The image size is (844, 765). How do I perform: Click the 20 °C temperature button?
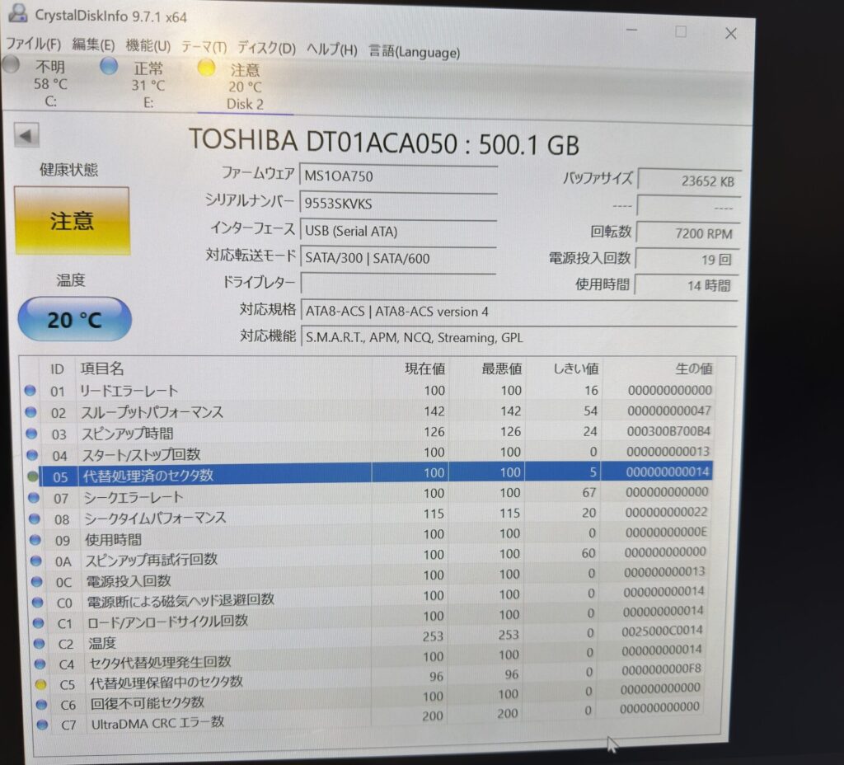(74, 320)
